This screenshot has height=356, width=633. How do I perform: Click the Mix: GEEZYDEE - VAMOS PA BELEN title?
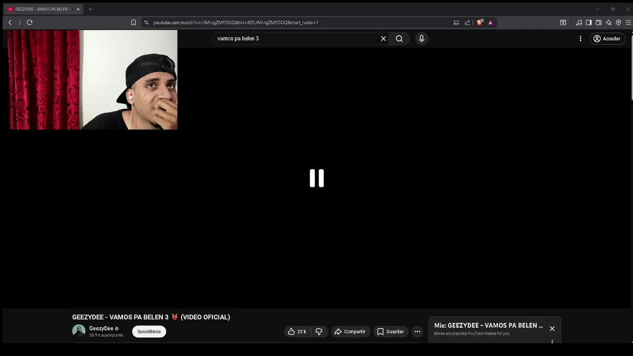489,325
